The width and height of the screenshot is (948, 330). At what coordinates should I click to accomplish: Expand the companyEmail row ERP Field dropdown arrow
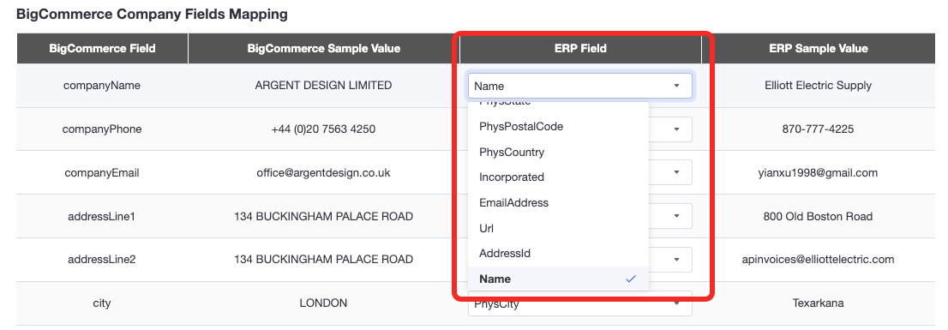[x=676, y=173]
